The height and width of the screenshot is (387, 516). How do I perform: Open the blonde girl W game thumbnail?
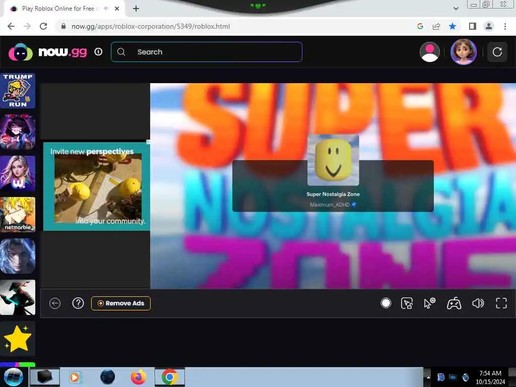[18, 173]
